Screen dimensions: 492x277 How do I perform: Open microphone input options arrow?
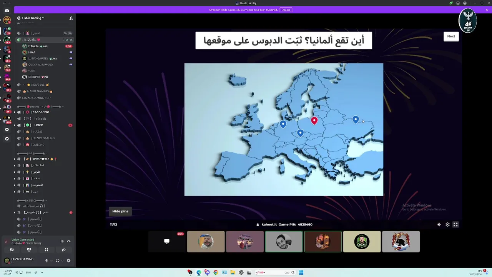pyautogui.click(x=51, y=260)
